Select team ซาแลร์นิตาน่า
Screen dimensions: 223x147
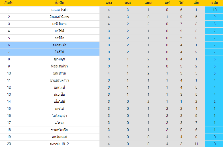(x=60, y=80)
